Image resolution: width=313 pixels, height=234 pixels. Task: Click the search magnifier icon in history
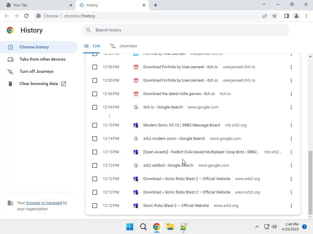(x=88, y=30)
